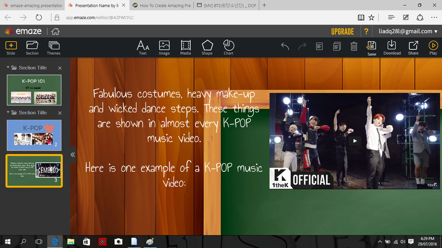Open taskbar Search
Viewport: 442px width, 248px height.
tap(24, 242)
